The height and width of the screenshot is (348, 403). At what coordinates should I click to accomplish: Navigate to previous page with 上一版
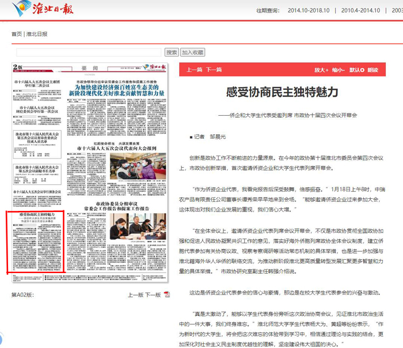pos(135,294)
